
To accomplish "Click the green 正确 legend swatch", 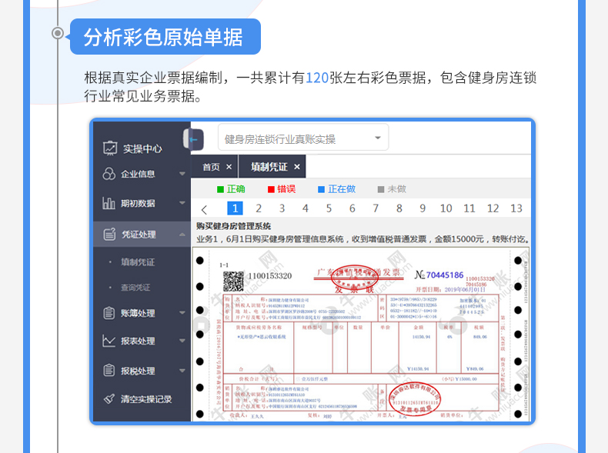I will 220,189.
